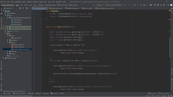Click the Sync Project with Gradle icon
Viewport: 173px width, 97px height.
click(x=158, y=5)
